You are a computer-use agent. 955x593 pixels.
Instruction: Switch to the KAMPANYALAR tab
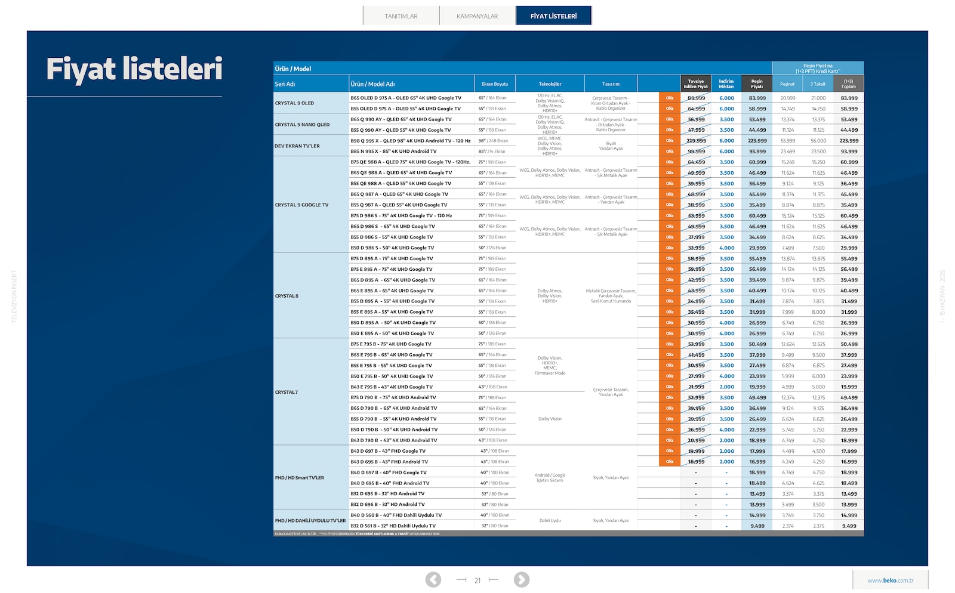pyautogui.click(x=477, y=16)
